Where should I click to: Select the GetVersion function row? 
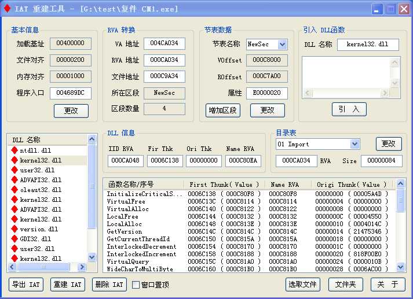click(250, 231)
